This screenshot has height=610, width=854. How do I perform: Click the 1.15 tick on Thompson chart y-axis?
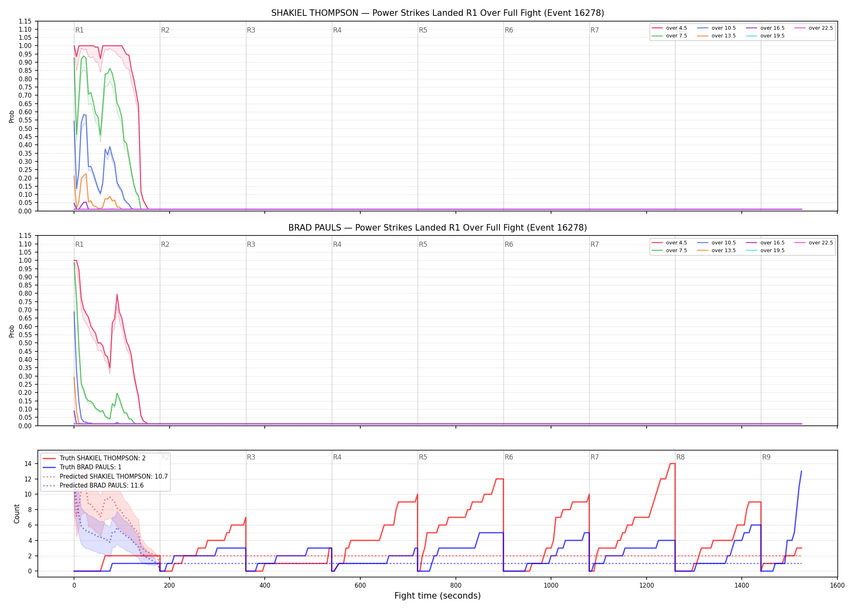tap(25, 21)
